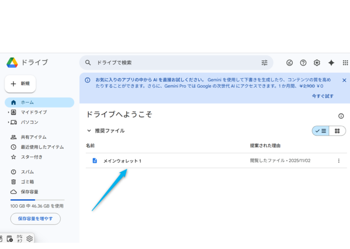Open the Help question mark icon
The image size is (350, 249).
pyautogui.click(x=303, y=63)
